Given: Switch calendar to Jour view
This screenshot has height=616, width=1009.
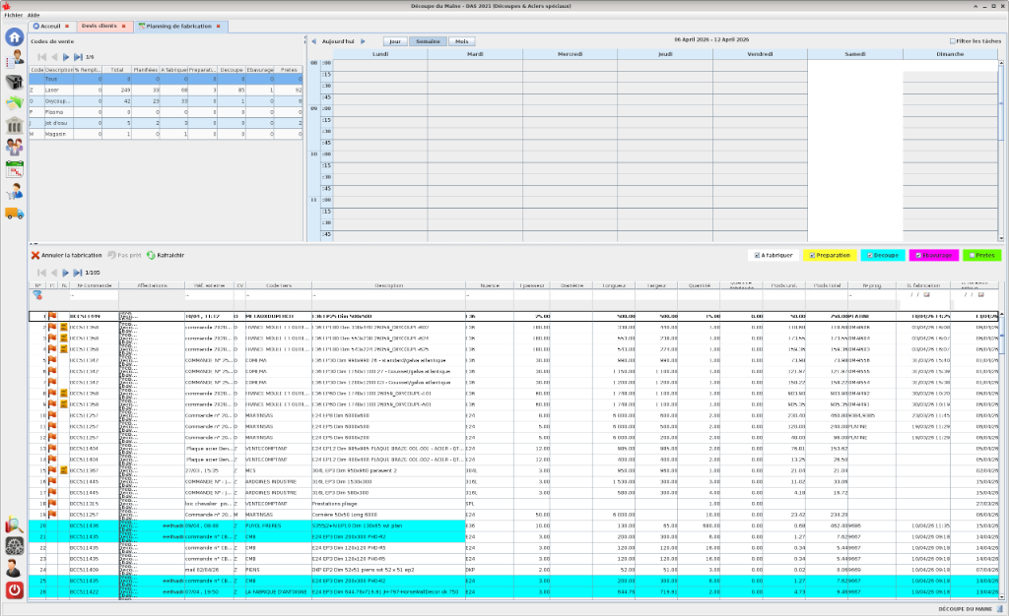Looking at the screenshot, I should coord(395,41).
